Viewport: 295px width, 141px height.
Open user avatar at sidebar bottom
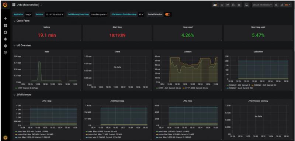pos(5,138)
